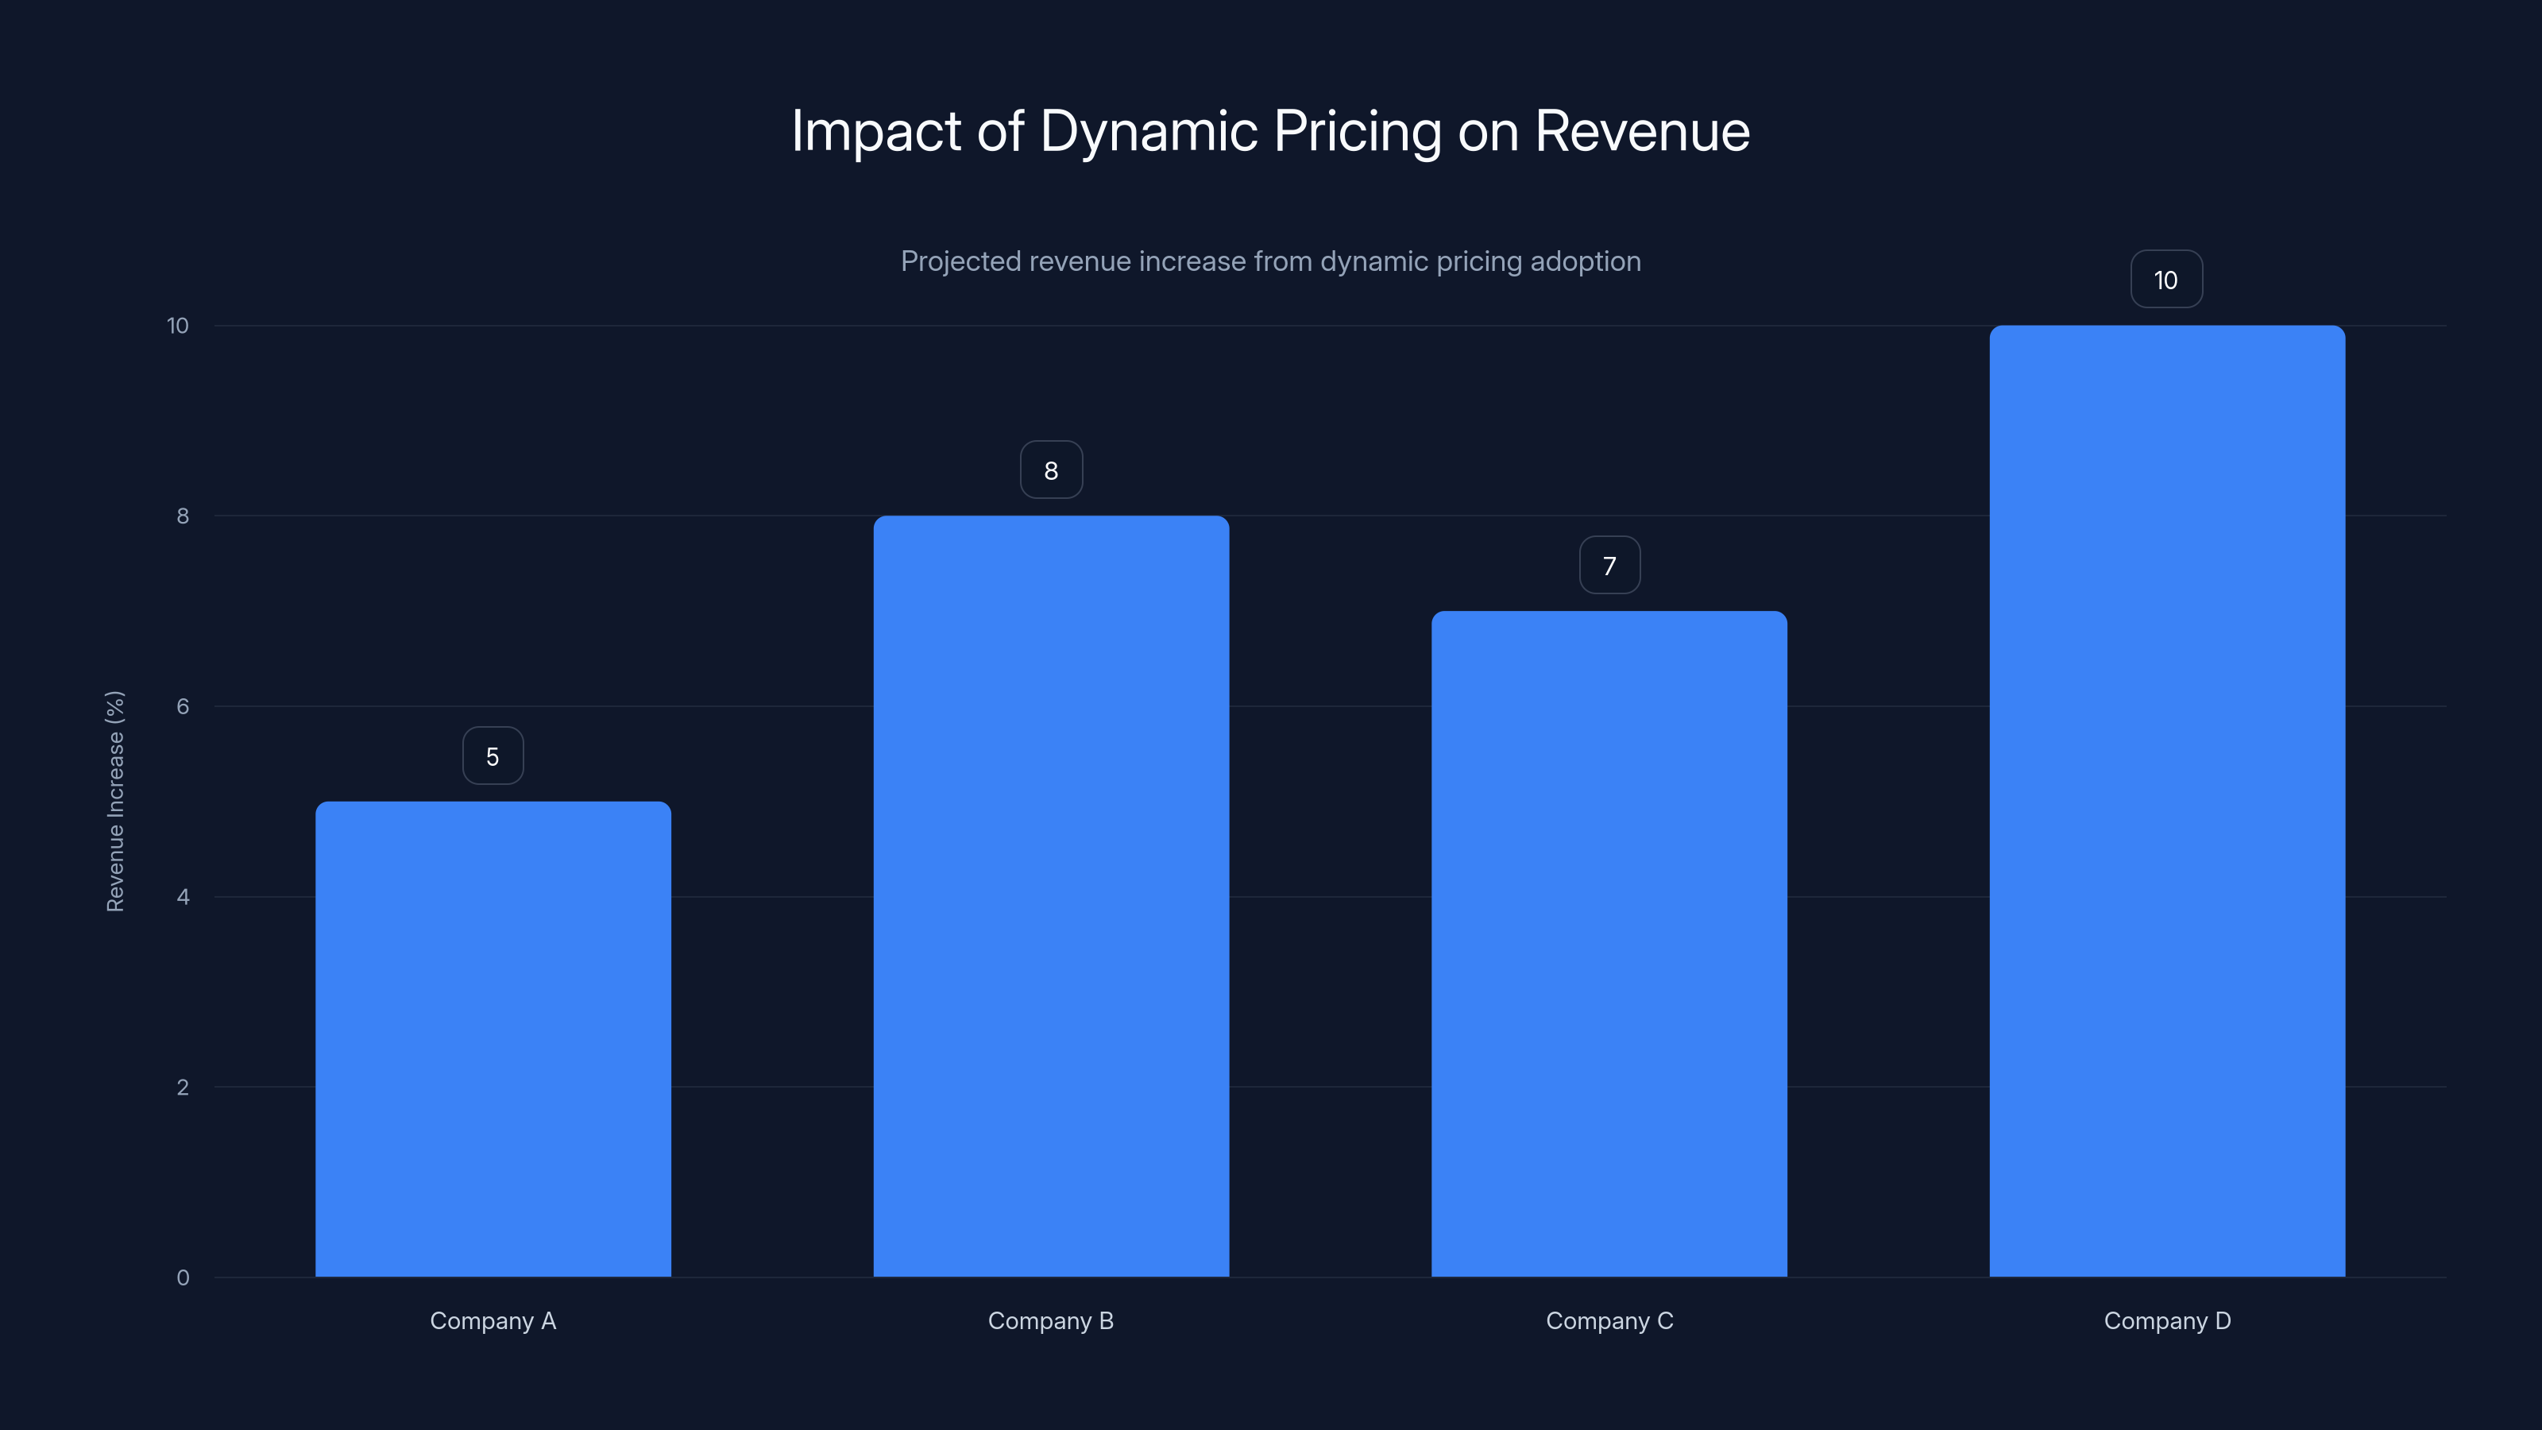Click the 'Revenue Increase (%)' axis title
The image size is (2542, 1430).
[115, 802]
